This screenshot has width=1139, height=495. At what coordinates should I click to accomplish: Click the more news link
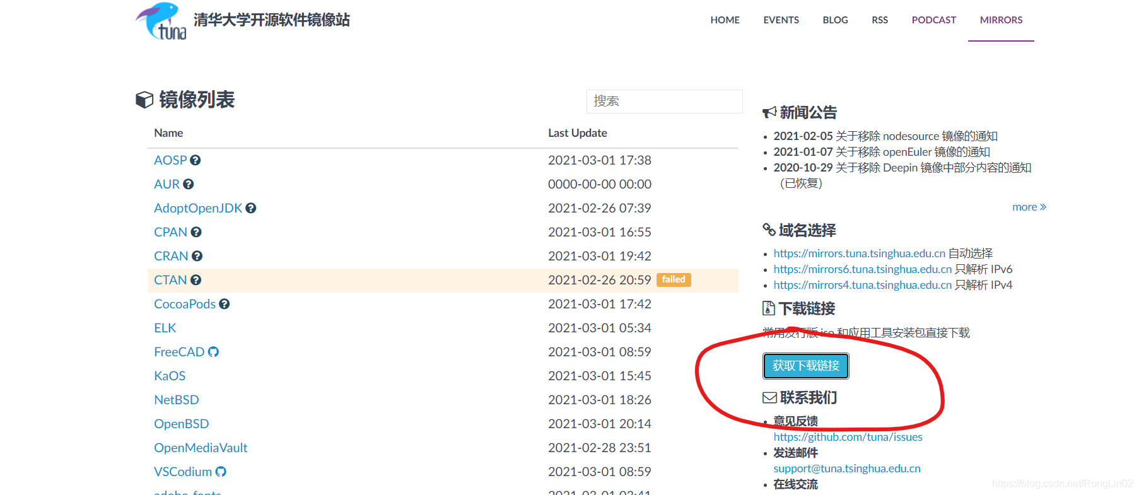(1029, 207)
